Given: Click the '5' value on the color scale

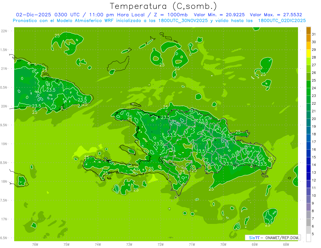Looking at the screenshot, I should [313, 234].
